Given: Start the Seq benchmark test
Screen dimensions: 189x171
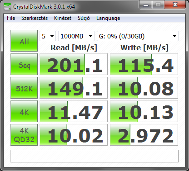Looking at the screenshot, I should tap(24, 64).
